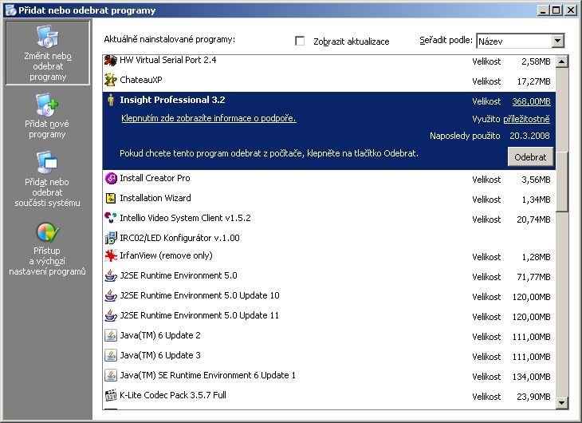
Task: Open the Seřadit podle dropdown
Action: tap(557, 41)
